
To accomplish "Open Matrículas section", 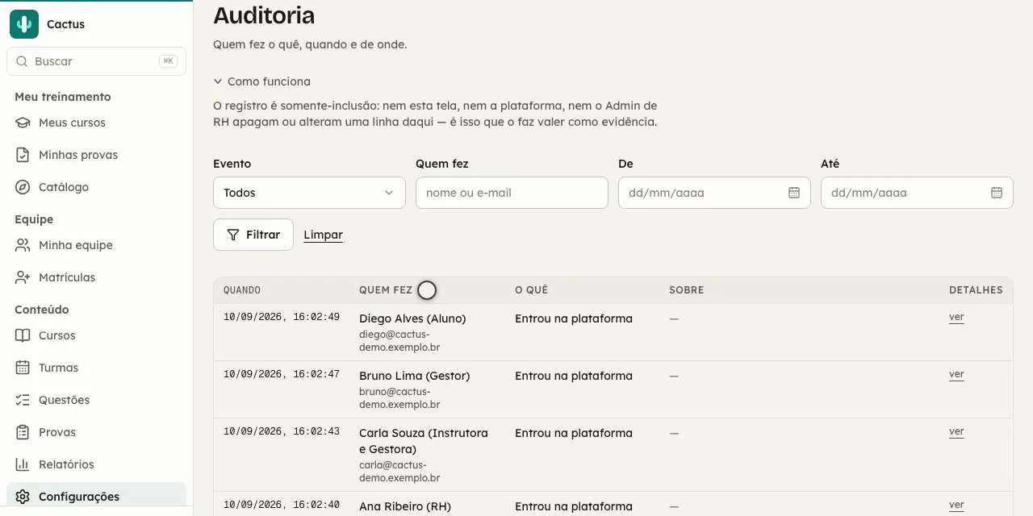I will (96, 277).
